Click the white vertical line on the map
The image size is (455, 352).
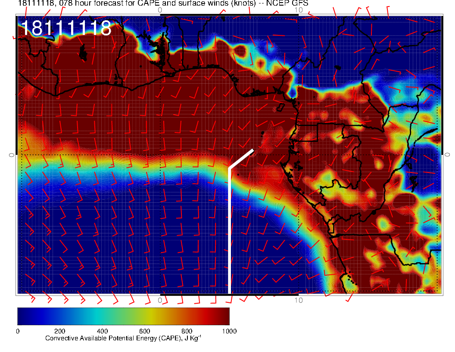(229, 233)
